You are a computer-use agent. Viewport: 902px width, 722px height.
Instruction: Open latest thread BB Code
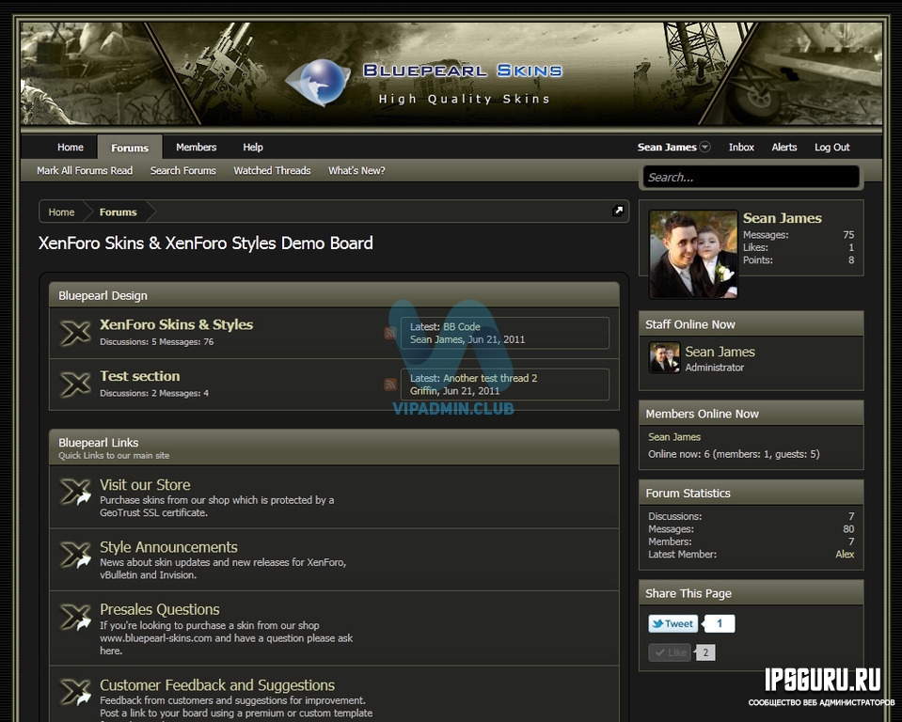(x=462, y=326)
